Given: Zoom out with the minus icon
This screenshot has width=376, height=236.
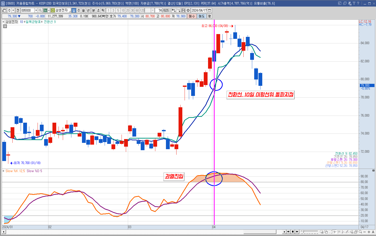Looking at the screenshot, I should point(365,232).
